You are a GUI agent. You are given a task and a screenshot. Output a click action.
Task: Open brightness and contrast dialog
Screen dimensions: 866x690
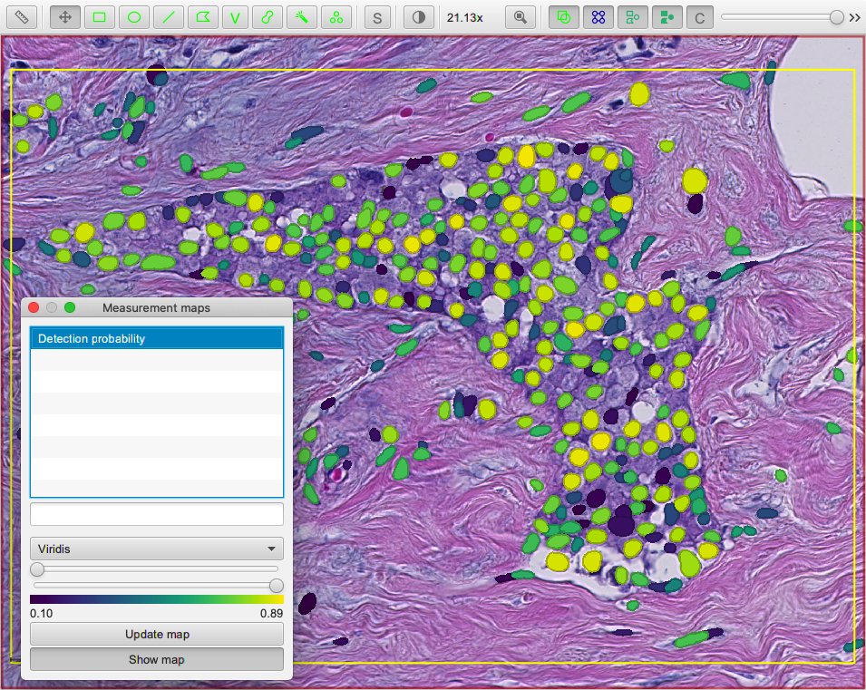419,17
